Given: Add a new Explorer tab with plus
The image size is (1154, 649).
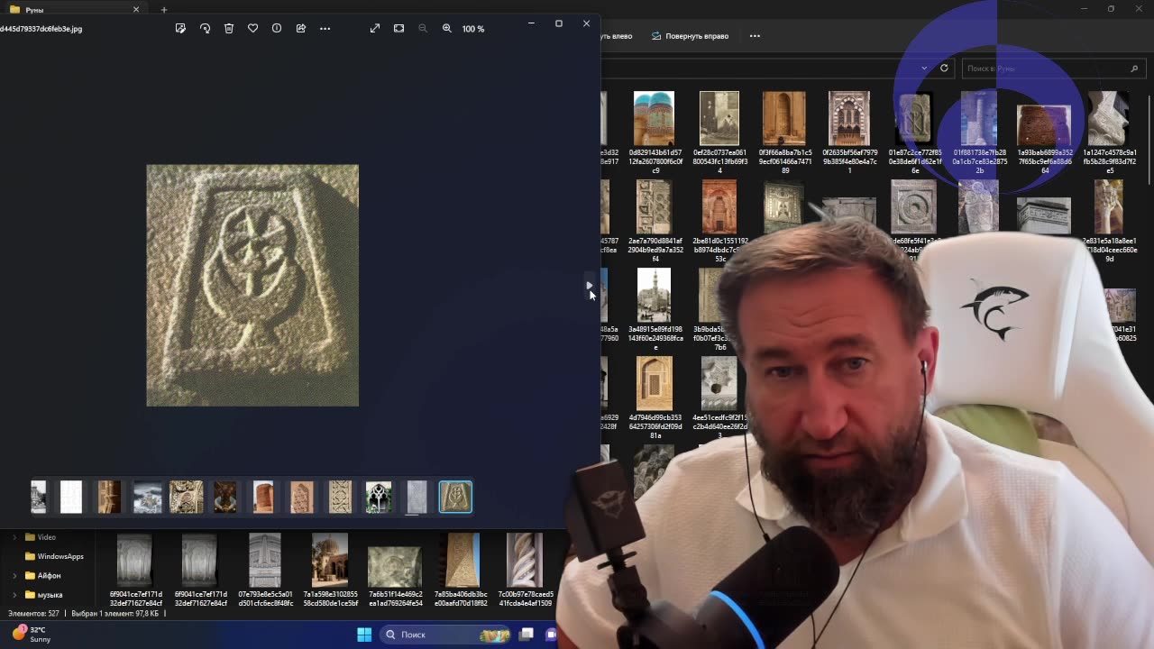Looking at the screenshot, I should [163, 9].
